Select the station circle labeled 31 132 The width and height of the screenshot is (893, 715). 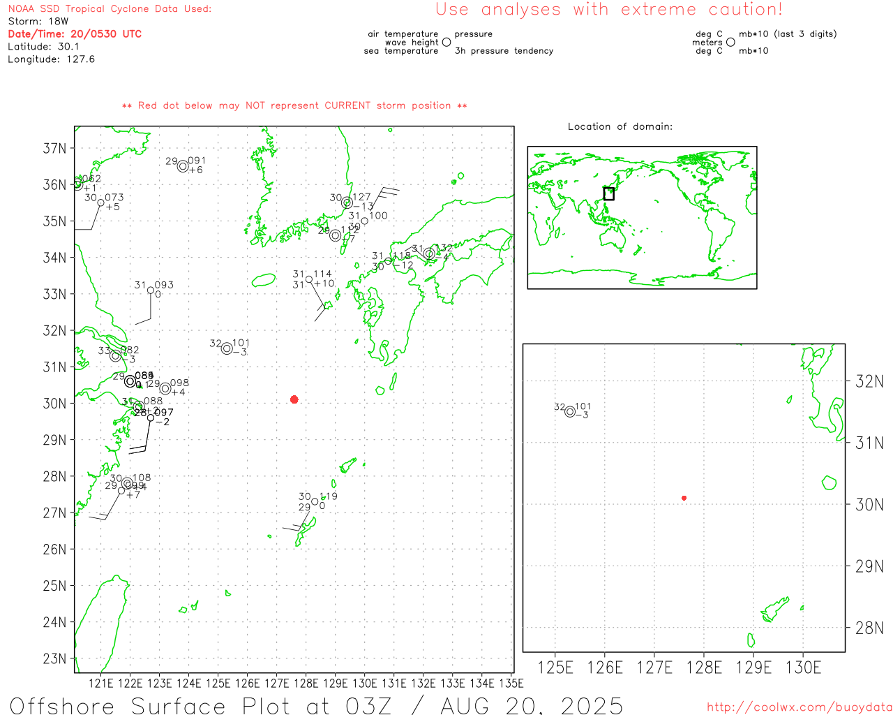[x=429, y=253]
